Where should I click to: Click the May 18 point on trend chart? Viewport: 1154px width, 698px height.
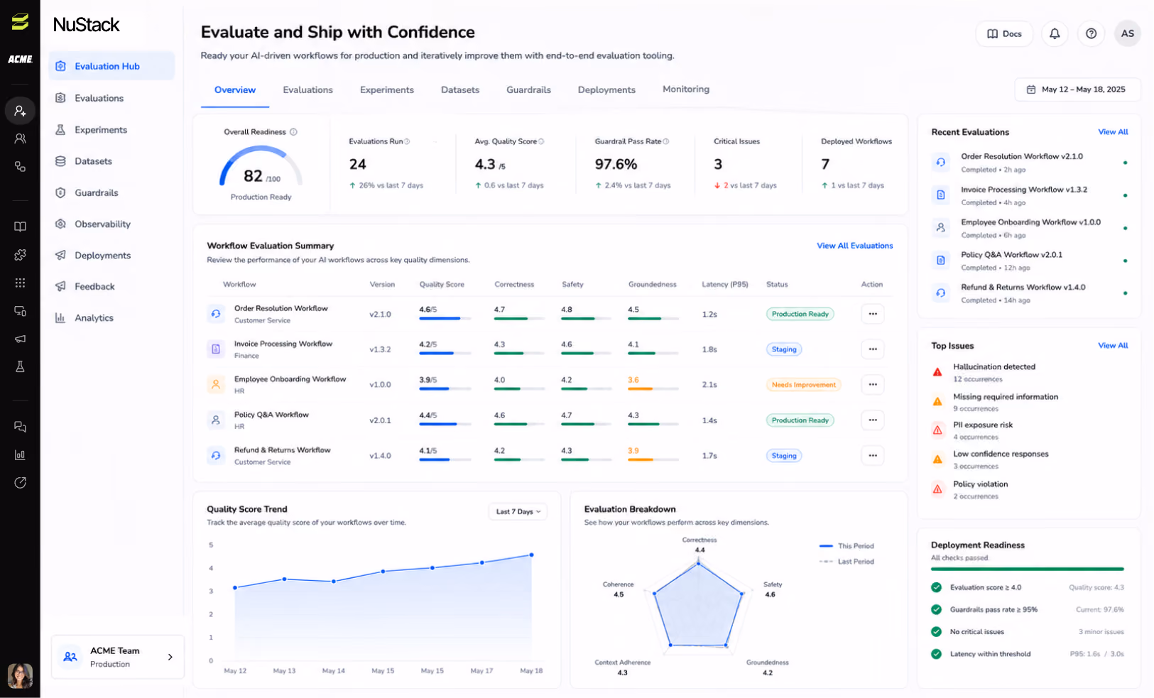pos(531,555)
